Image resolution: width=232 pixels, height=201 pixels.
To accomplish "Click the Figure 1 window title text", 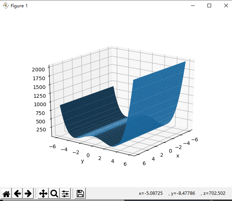I will click(x=19, y=6).
